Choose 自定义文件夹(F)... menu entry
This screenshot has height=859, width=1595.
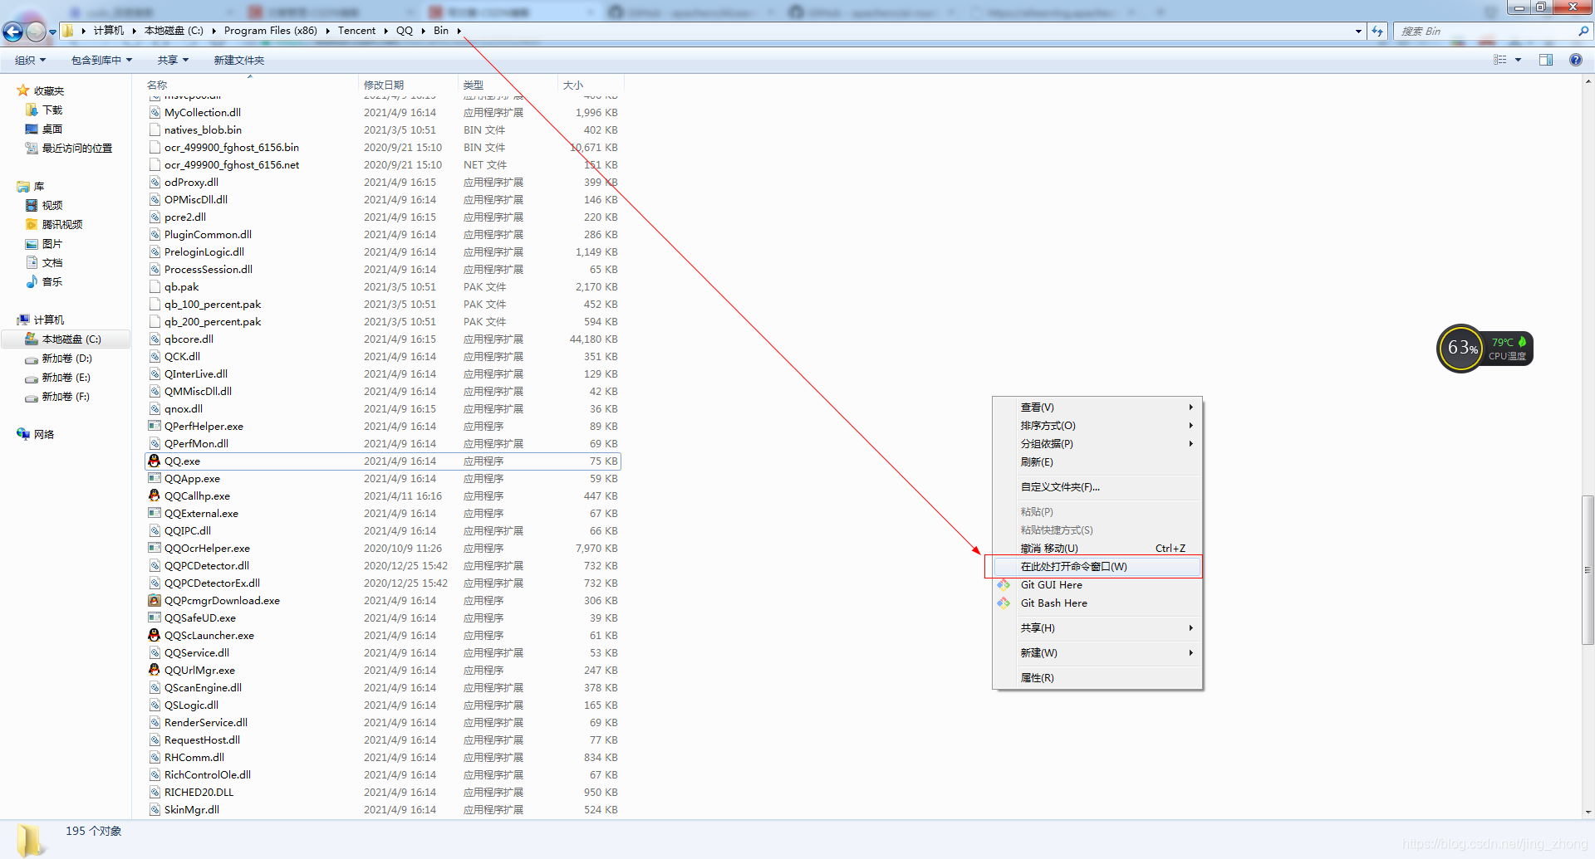tap(1097, 486)
